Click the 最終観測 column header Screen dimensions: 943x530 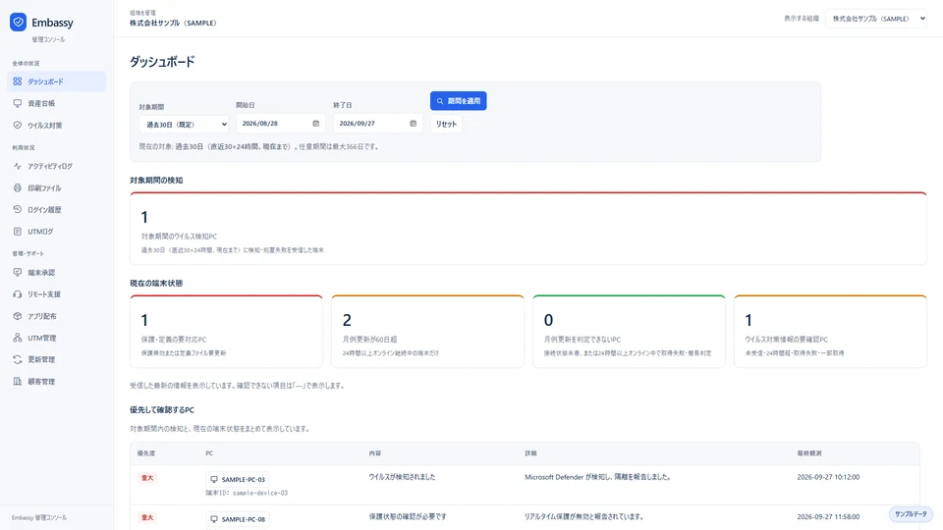(809, 453)
